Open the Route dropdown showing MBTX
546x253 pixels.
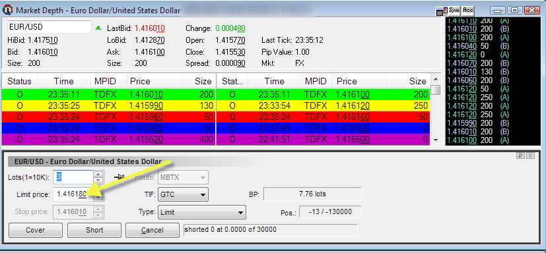[x=183, y=178]
